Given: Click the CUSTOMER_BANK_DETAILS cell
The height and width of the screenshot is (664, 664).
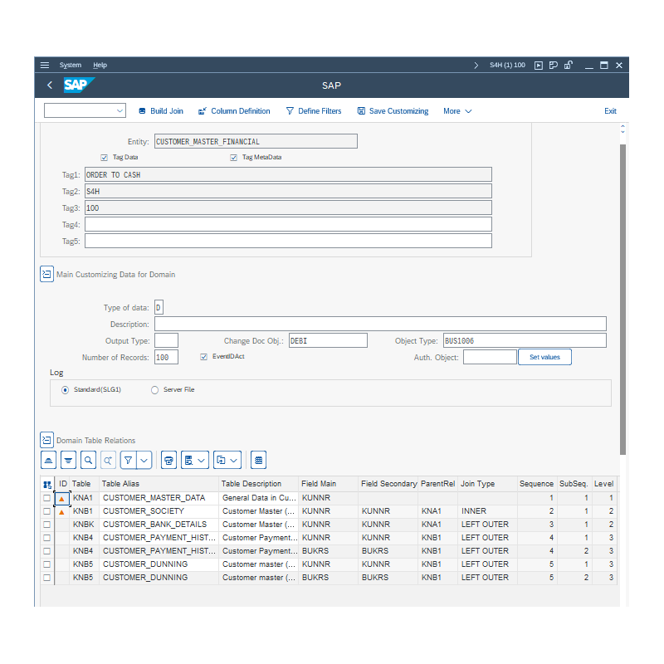Looking at the screenshot, I should [159, 525].
